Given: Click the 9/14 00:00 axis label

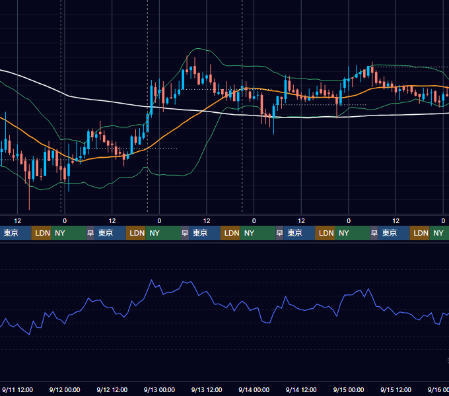Looking at the screenshot, I should 254,389.
